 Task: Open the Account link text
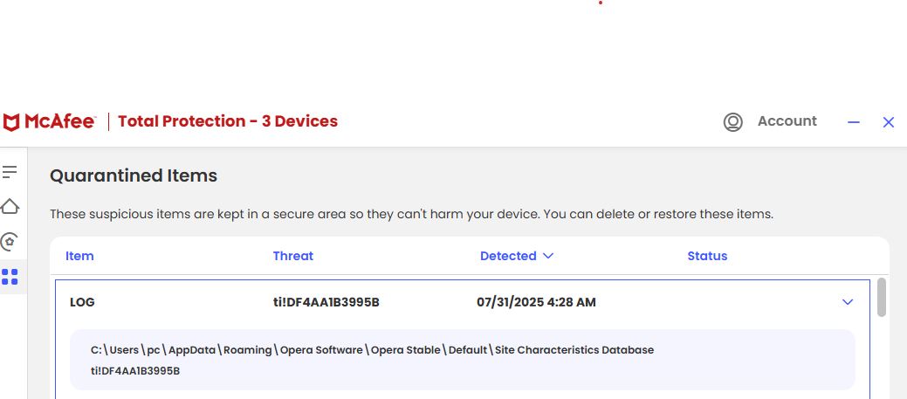click(x=787, y=121)
